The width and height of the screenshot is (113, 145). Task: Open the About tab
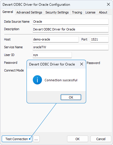click(x=103, y=12)
